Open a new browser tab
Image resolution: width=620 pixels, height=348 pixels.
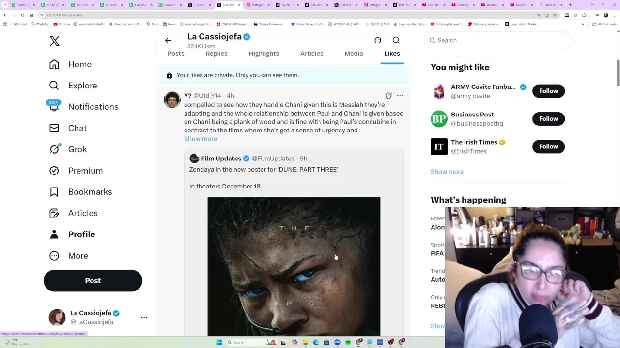(x=570, y=5)
